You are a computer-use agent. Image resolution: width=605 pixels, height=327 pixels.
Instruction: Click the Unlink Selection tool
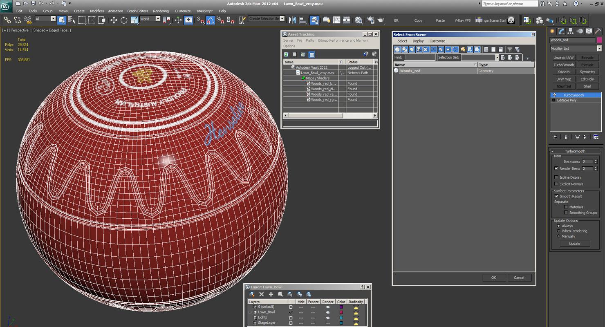pyautogui.click(x=18, y=20)
